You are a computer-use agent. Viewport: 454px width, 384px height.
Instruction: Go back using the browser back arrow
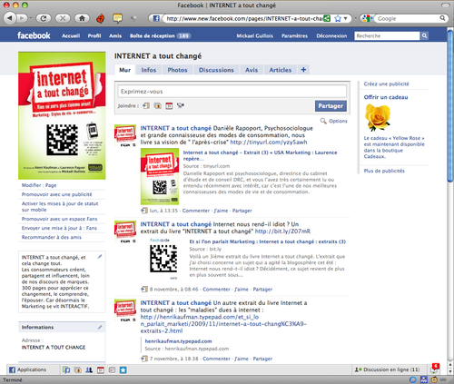tap(10, 18)
